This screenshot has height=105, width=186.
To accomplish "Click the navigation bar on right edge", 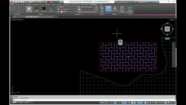I will pos(174,55).
